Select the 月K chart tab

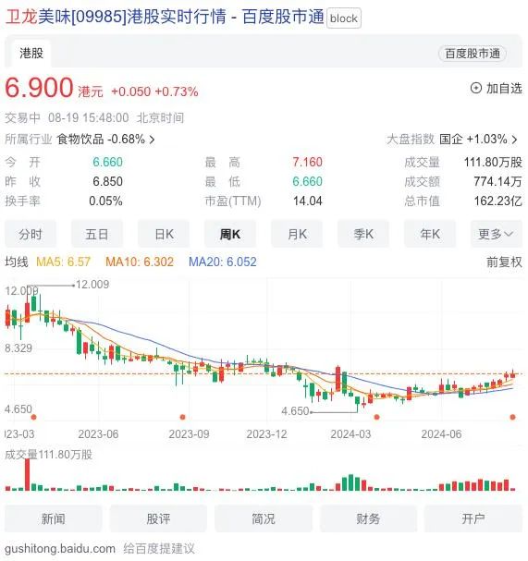[297, 235]
